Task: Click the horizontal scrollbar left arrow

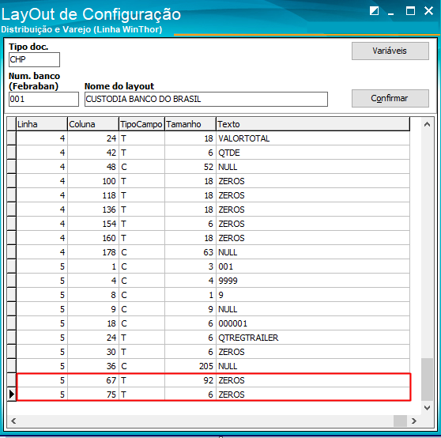Action: (x=13, y=421)
